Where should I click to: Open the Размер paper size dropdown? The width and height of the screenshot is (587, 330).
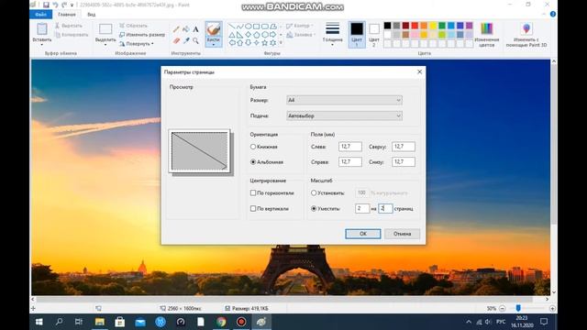click(345, 100)
